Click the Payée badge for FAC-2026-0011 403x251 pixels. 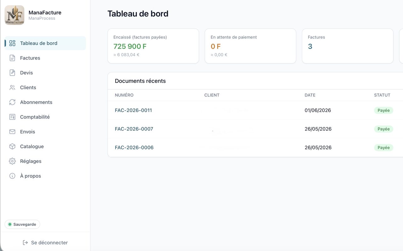[383, 110]
